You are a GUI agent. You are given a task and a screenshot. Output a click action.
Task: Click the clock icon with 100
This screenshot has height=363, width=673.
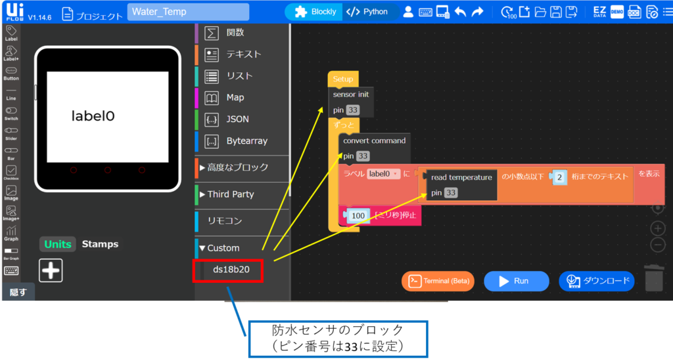[x=509, y=12]
